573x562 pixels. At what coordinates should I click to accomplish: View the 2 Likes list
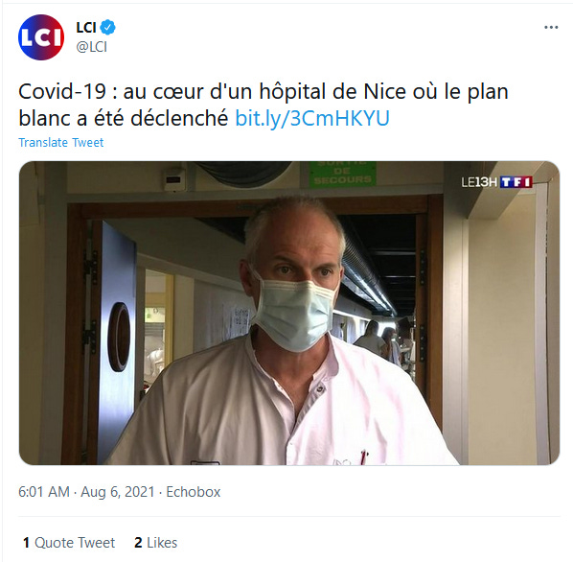click(155, 543)
